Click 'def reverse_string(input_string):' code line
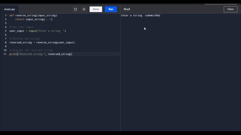This screenshot has width=241, height=135. pyautogui.click(x=34, y=15)
